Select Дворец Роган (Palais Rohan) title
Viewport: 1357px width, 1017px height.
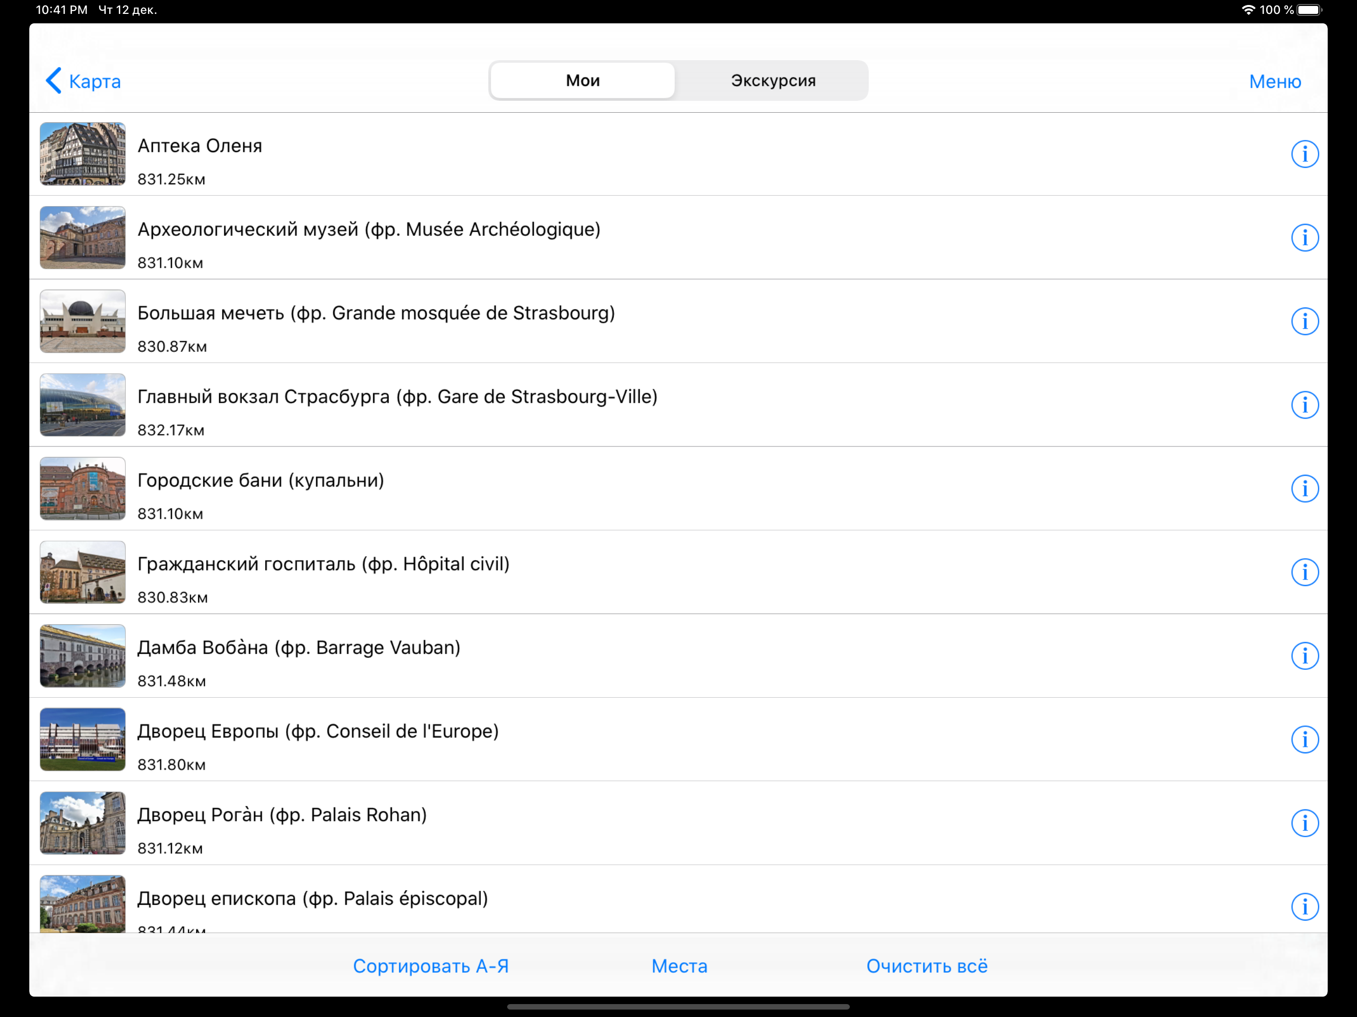click(x=282, y=815)
